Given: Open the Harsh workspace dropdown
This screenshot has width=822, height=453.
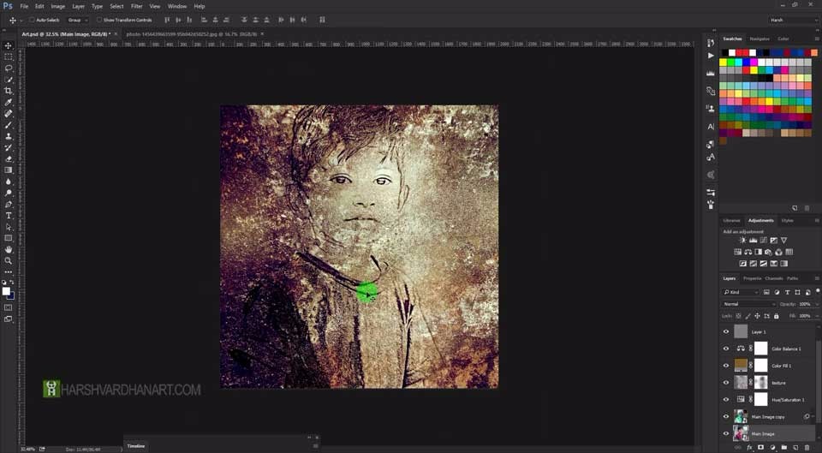Looking at the screenshot, I should coord(794,20).
